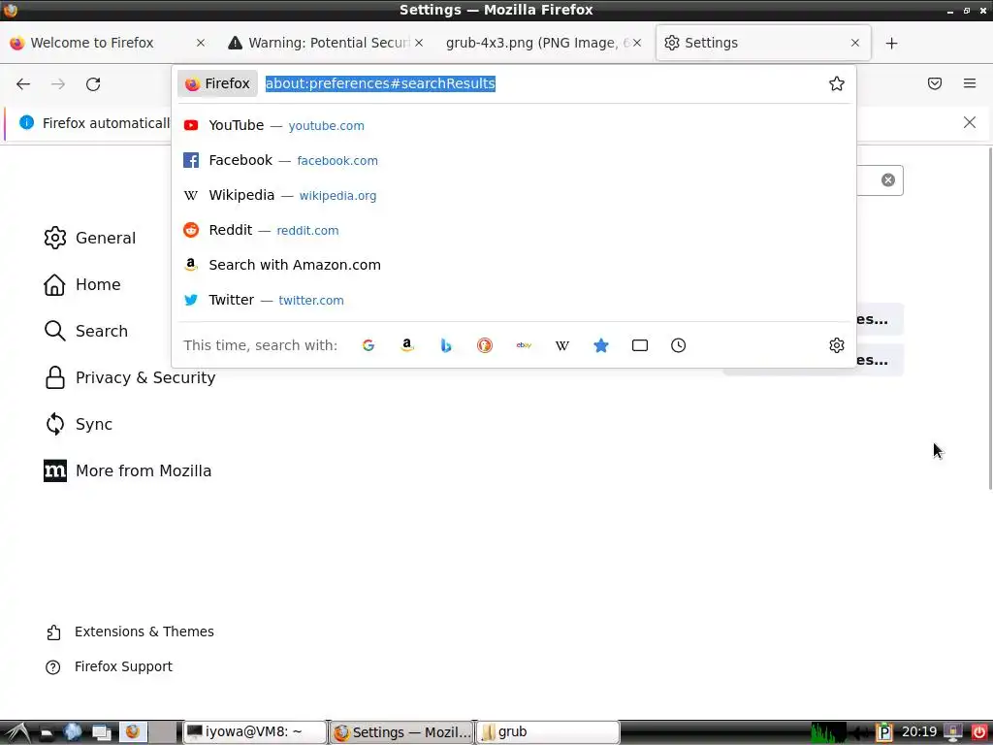Open the Firefox application menu
Image resolution: width=993 pixels, height=745 pixels.
coord(970,83)
